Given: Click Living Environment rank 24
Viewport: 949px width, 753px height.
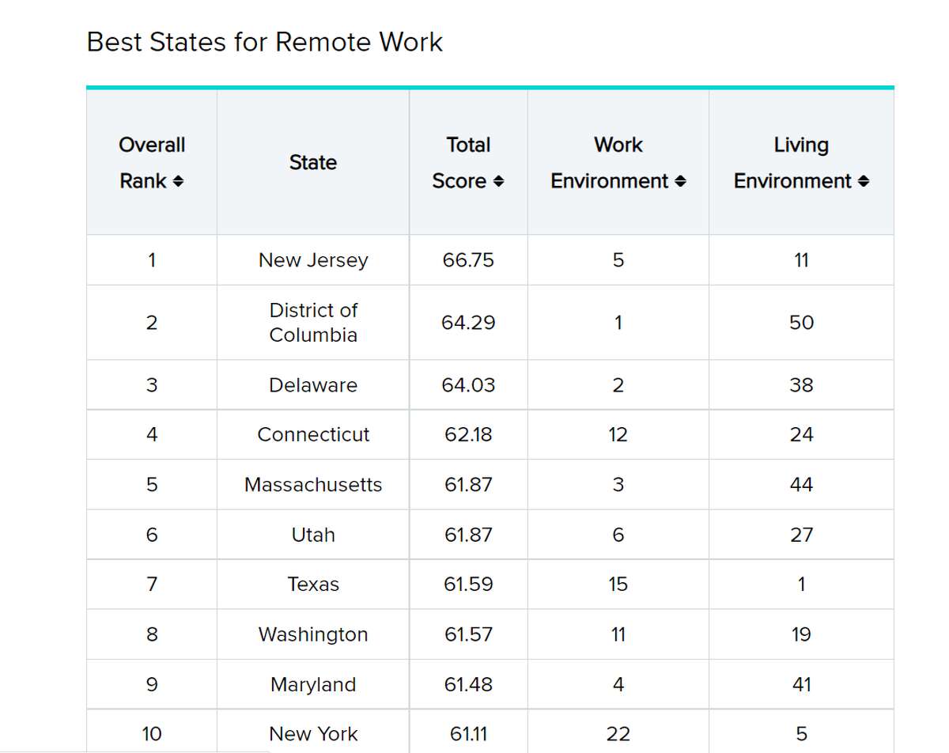Looking at the screenshot, I should point(801,435).
